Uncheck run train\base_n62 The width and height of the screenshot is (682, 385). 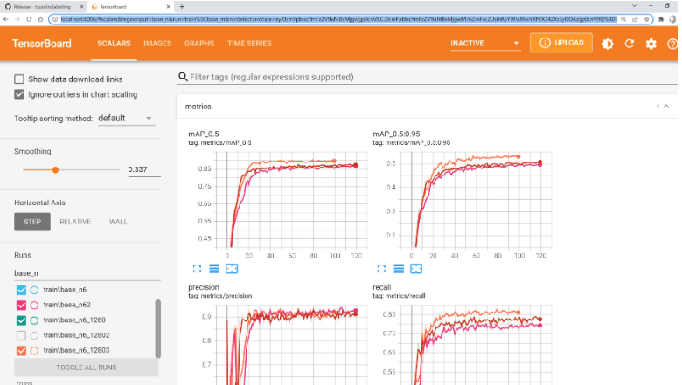pyautogui.click(x=21, y=306)
